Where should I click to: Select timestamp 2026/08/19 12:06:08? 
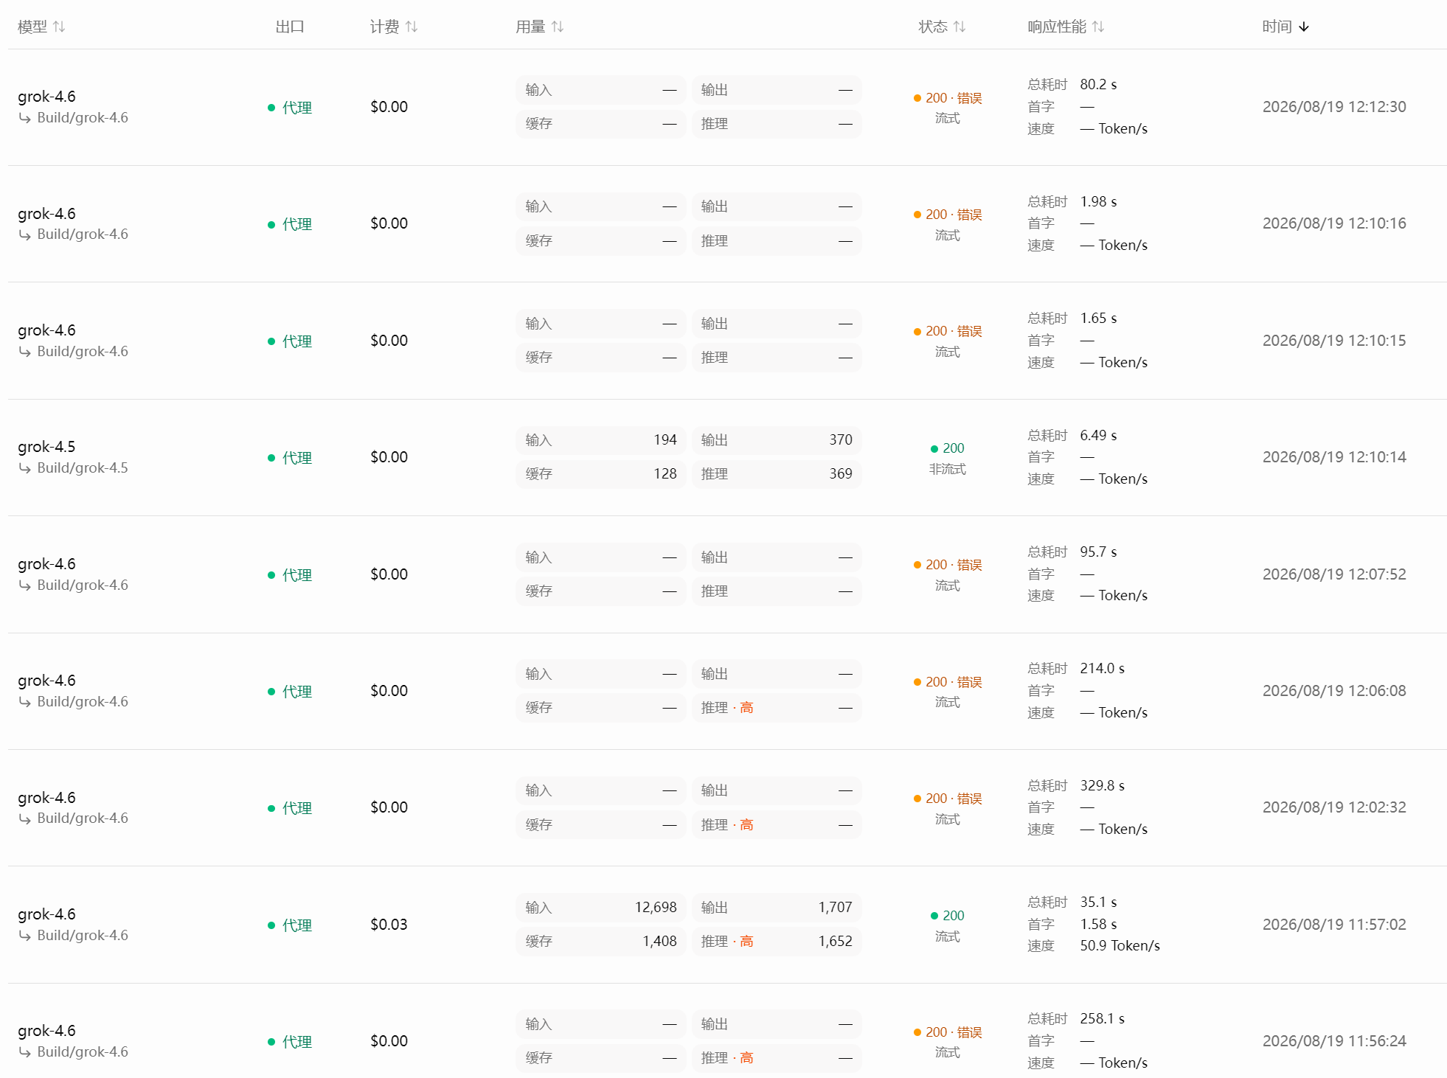pyautogui.click(x=1334, y=691)
